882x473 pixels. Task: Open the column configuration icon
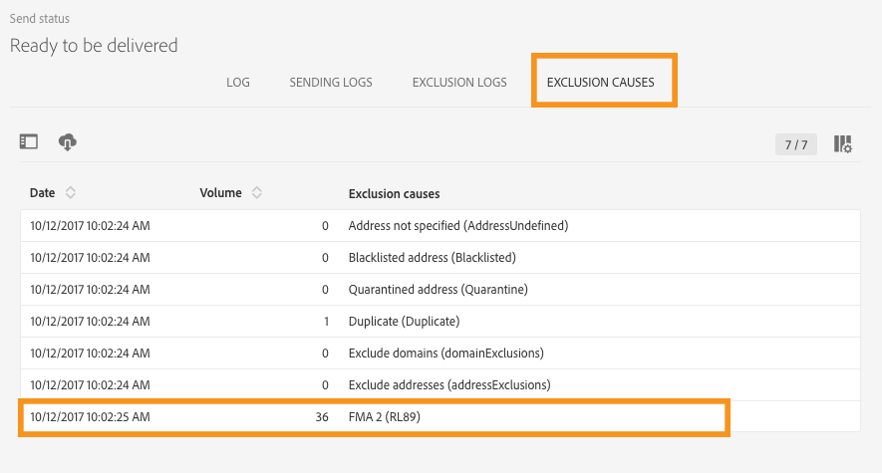842,144
